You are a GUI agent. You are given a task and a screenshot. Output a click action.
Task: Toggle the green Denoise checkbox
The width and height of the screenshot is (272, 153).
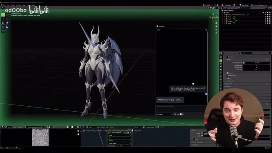point(227,73)
